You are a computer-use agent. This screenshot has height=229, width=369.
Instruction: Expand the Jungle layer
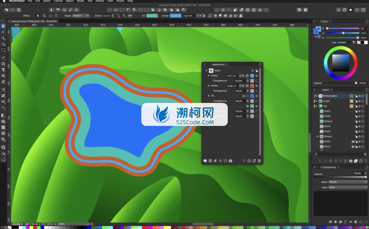coord(317,101)
